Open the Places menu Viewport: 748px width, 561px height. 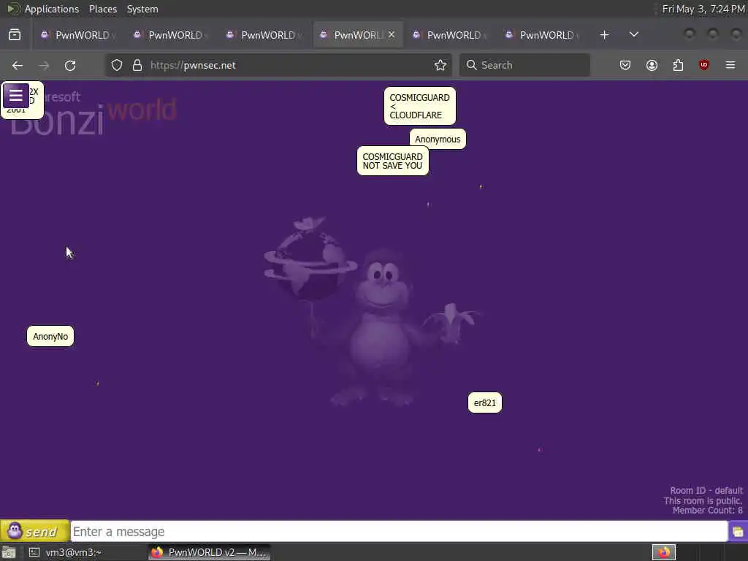tap(103, 9)
